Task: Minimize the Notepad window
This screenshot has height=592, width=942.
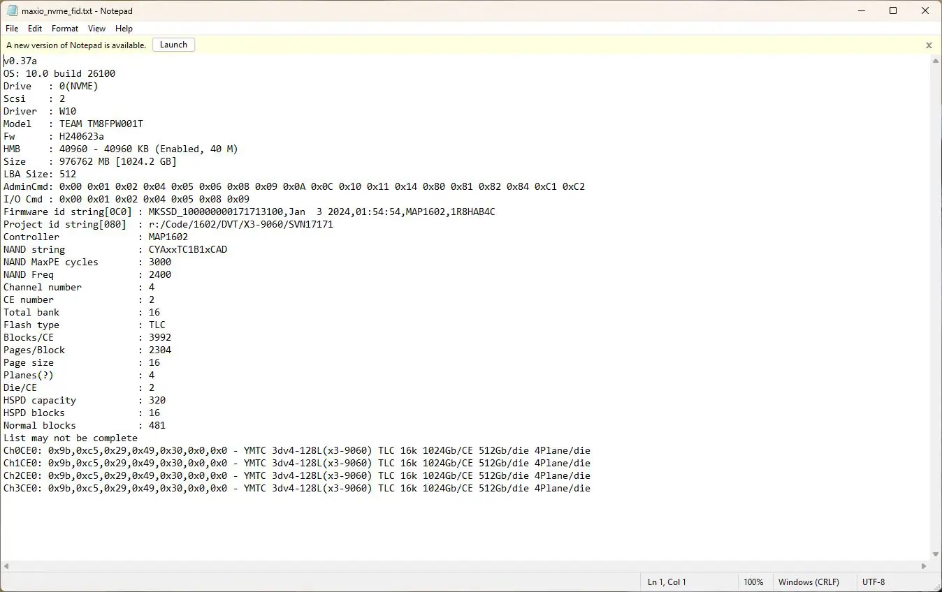Action: (861, 10)
